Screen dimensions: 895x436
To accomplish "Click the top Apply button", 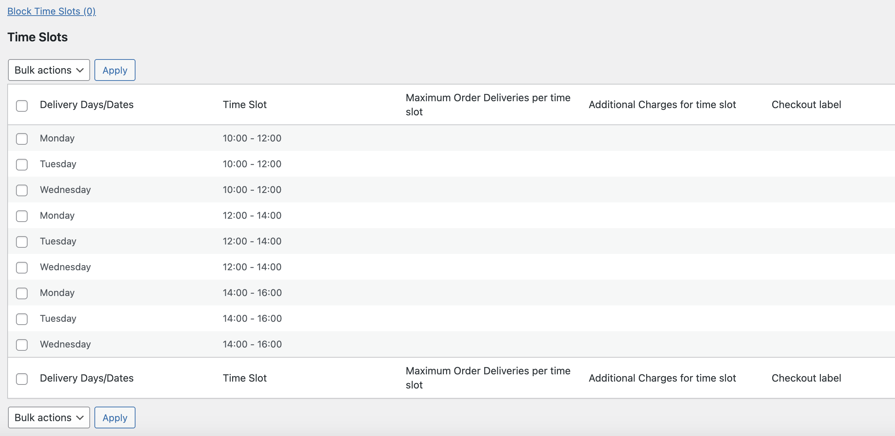I will tap(115, 70).
